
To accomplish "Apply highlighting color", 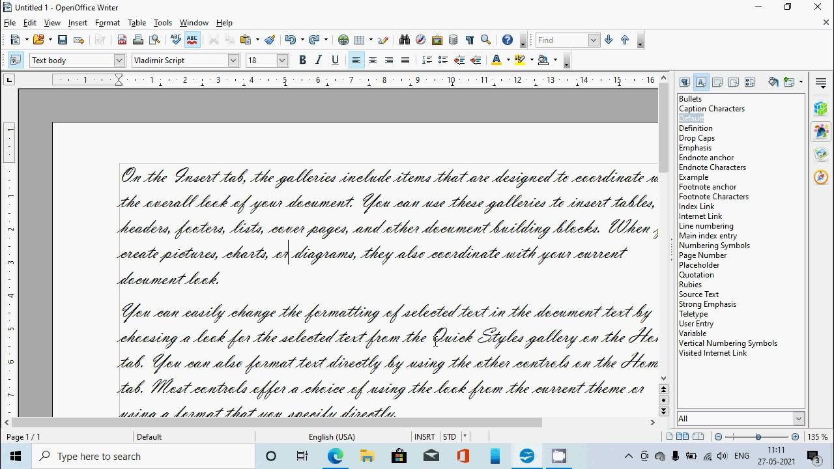I will coord(519,60).
